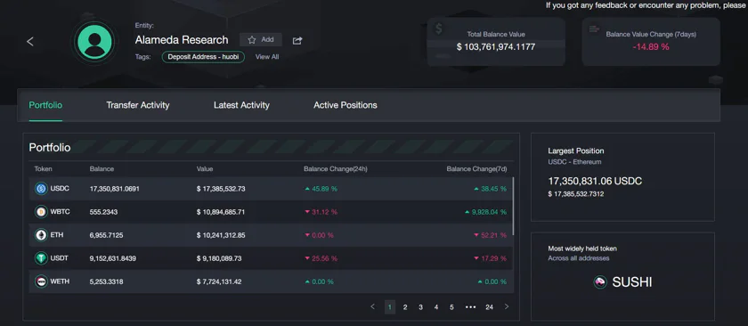Image resolution: width=748 pixels, height=326 pixels.
Task: Click the ETH token icon
Action: (42, 235)
